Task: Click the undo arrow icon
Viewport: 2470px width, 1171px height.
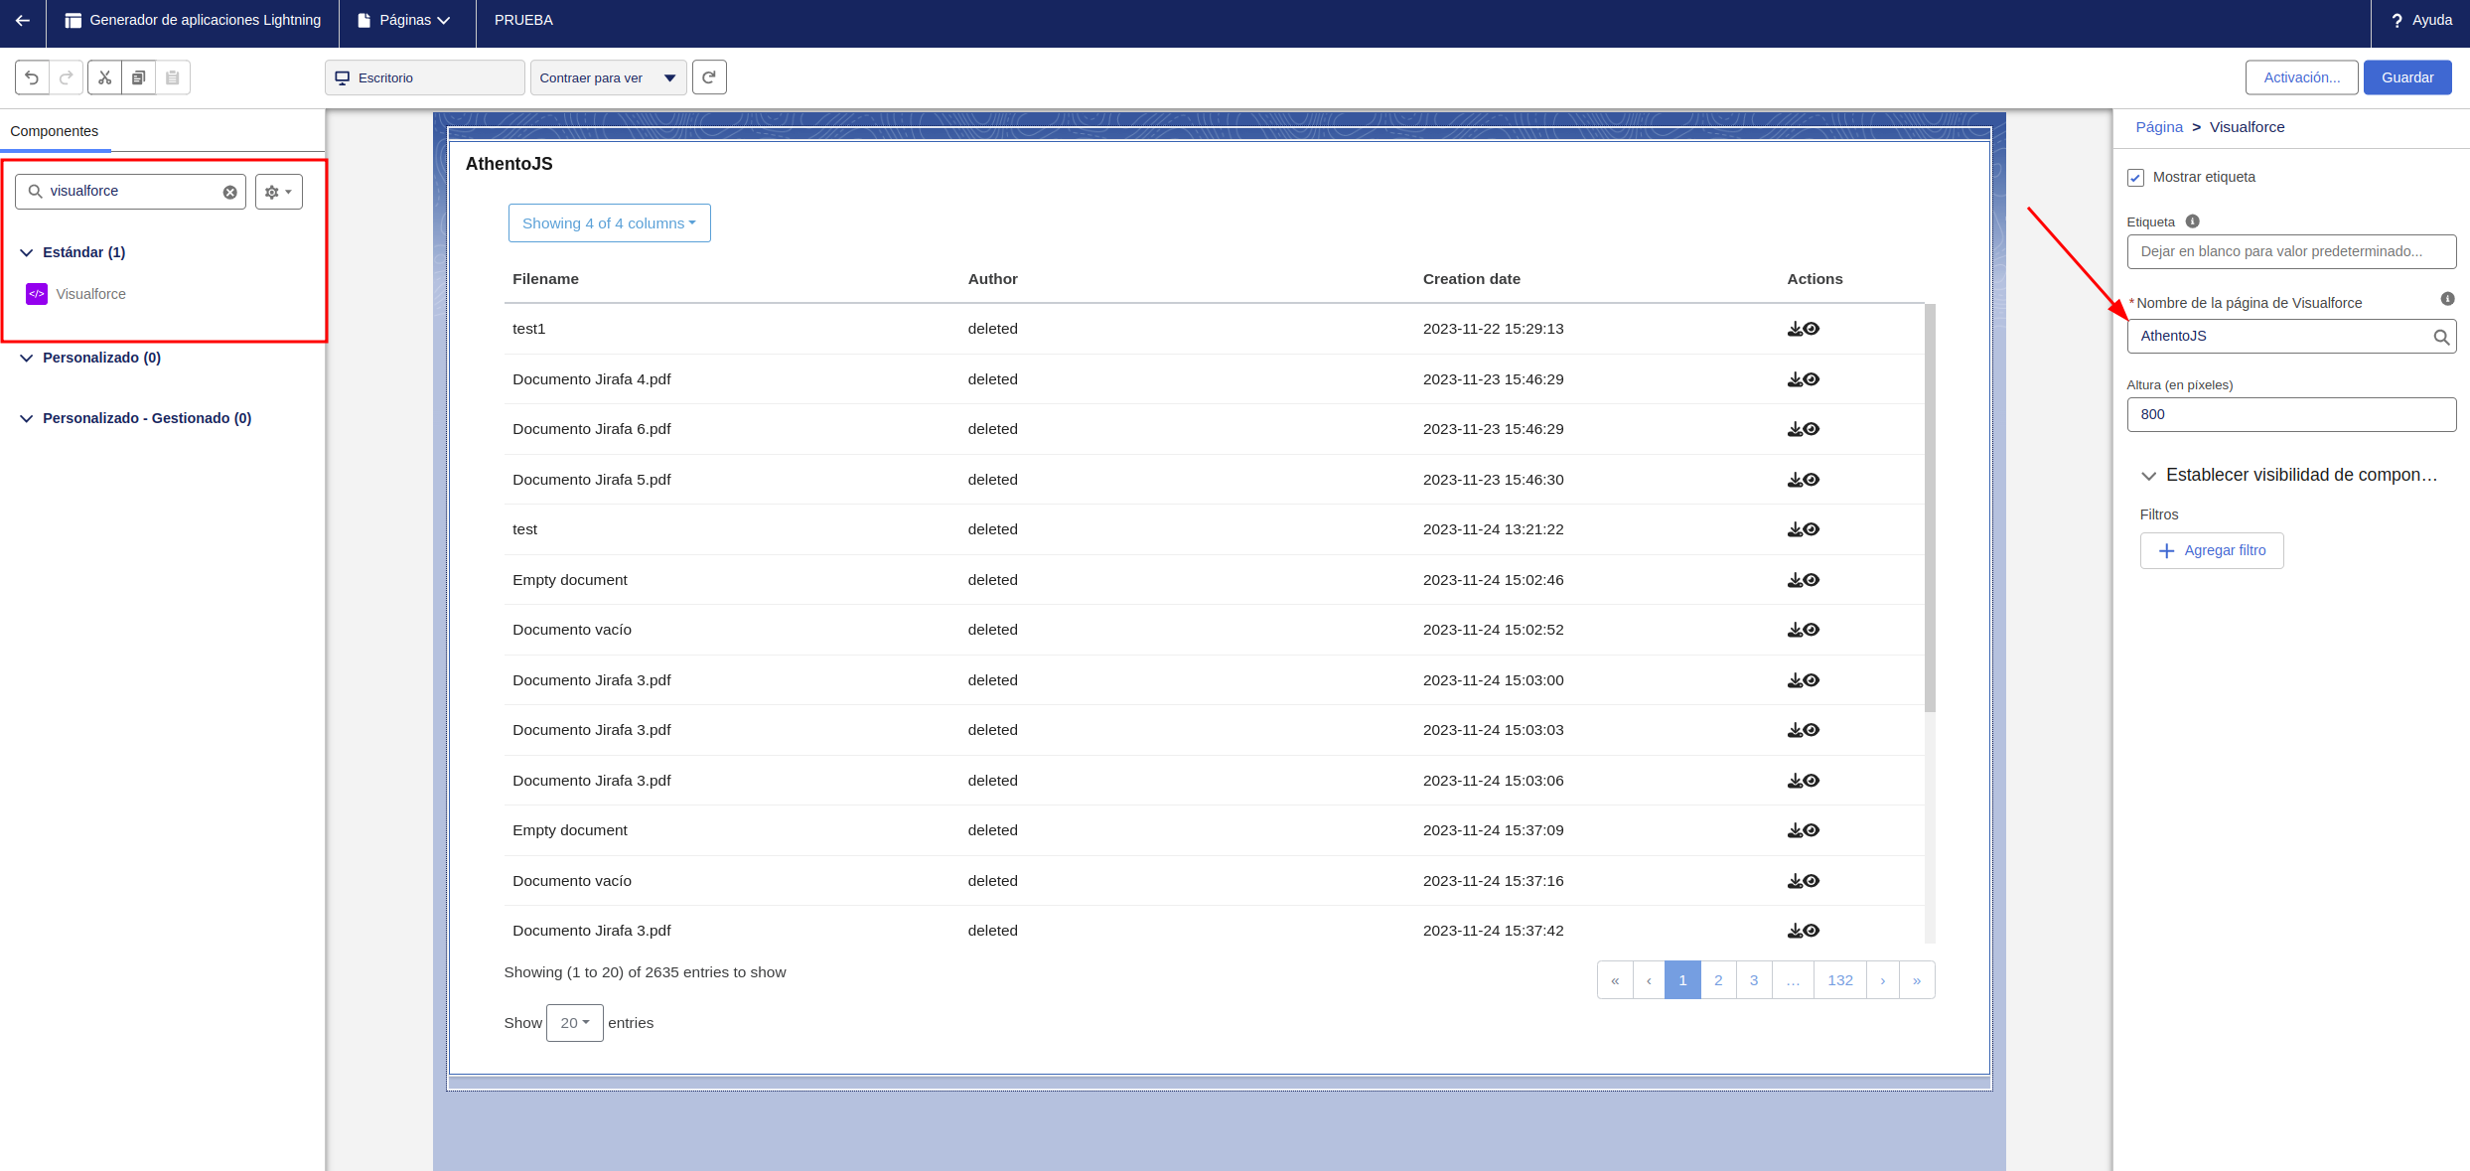Action: click(x=32, y=77)
